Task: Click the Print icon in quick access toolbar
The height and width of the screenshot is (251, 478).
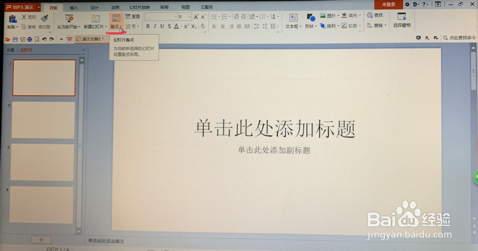Action: point(30,39)
